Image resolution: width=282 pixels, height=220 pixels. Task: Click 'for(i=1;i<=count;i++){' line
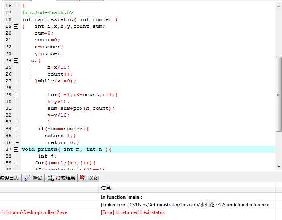click(x=82, y=95)
